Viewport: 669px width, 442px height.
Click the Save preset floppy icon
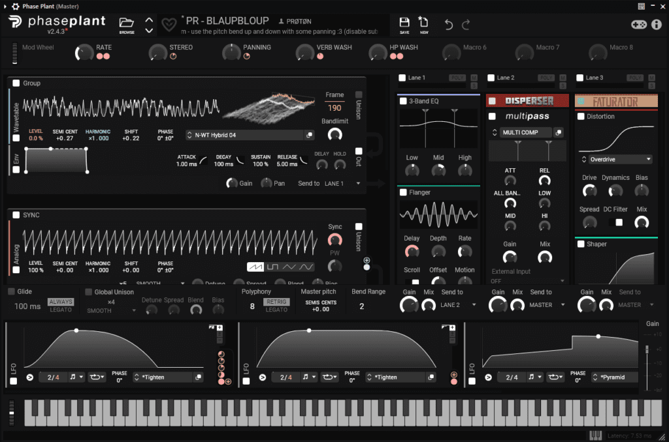click(x=404, y=23)
